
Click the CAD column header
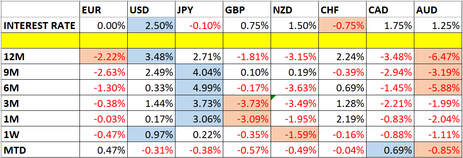pos(390,10)
